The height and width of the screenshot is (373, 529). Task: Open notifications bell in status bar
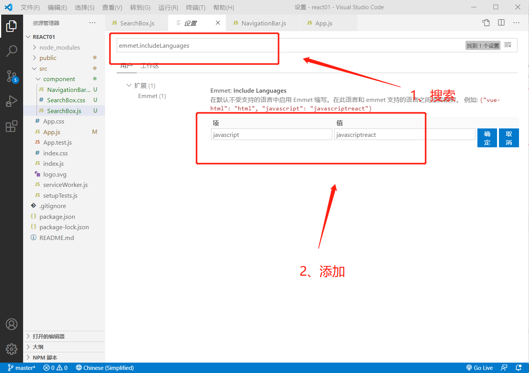(519, 368)
